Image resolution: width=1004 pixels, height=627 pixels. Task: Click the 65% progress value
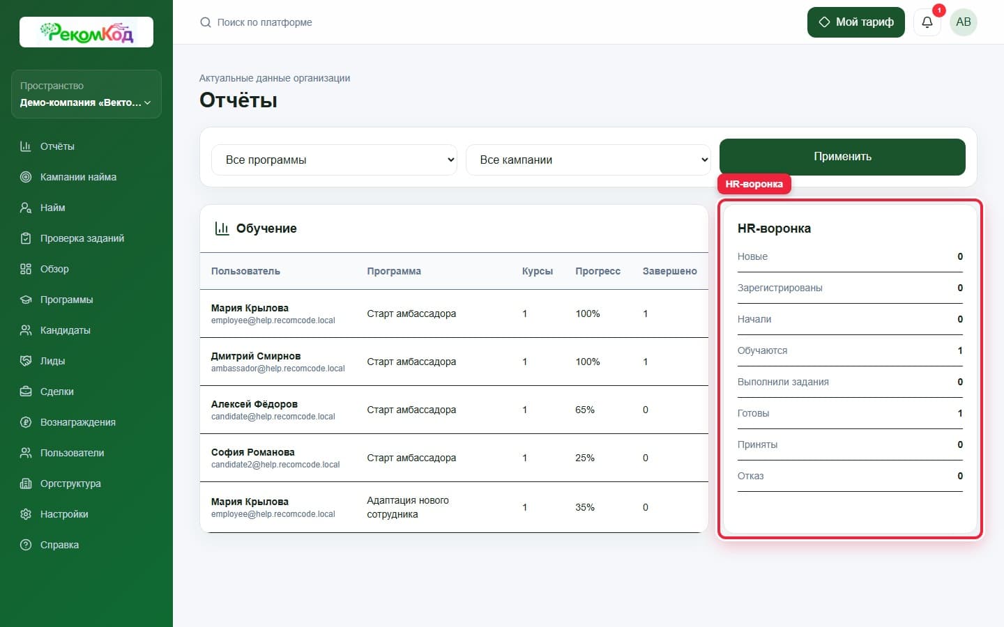(x=585, y=410)
